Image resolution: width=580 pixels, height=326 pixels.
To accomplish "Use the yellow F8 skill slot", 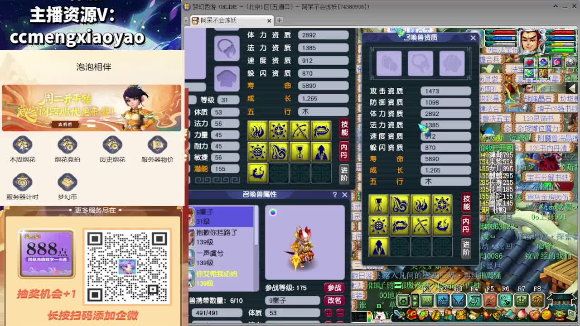I will pos(537,300).
